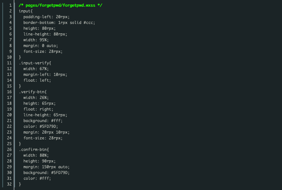Click on 'float: right;' declaration
282x190 pixels.
pos(38,109)
